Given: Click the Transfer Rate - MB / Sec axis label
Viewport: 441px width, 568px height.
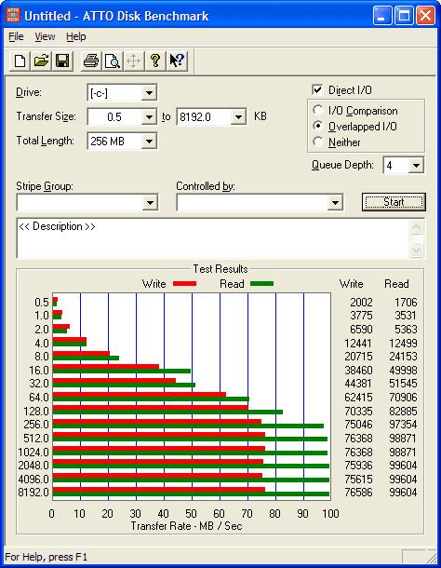Looking at the screenshot, I should (186, 526).
